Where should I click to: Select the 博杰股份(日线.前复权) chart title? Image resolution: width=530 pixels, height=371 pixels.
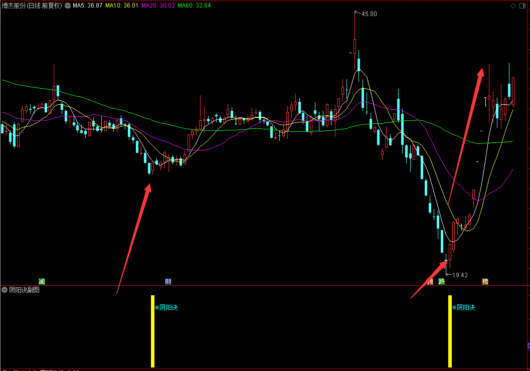pyautogui.click(x=32, y=6)
